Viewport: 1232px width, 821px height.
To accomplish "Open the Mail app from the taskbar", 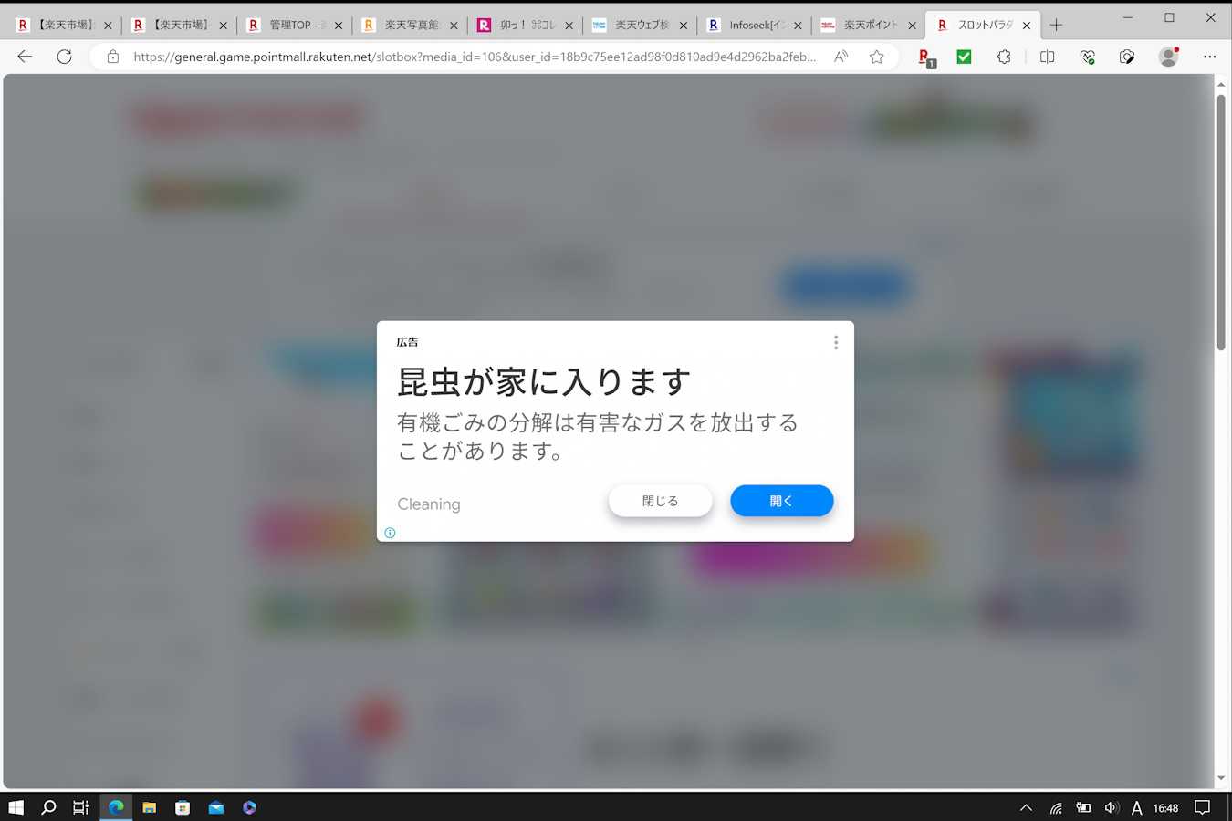I will pyautogui.click(x=216, y=807).
